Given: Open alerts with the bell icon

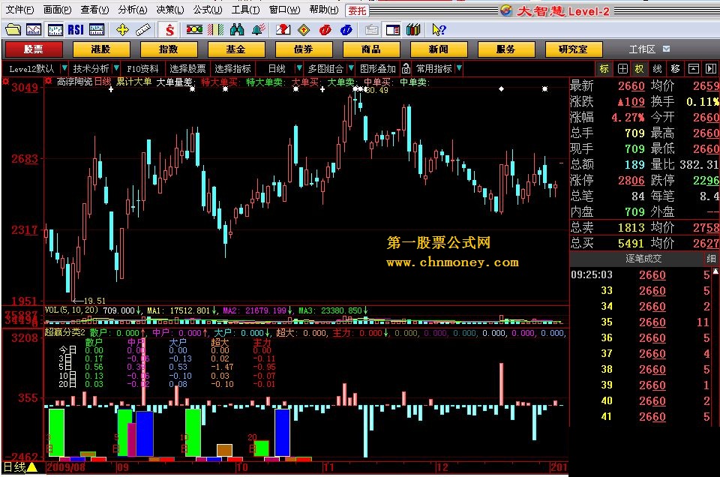Looking at the screenshot, I should 258,30.
